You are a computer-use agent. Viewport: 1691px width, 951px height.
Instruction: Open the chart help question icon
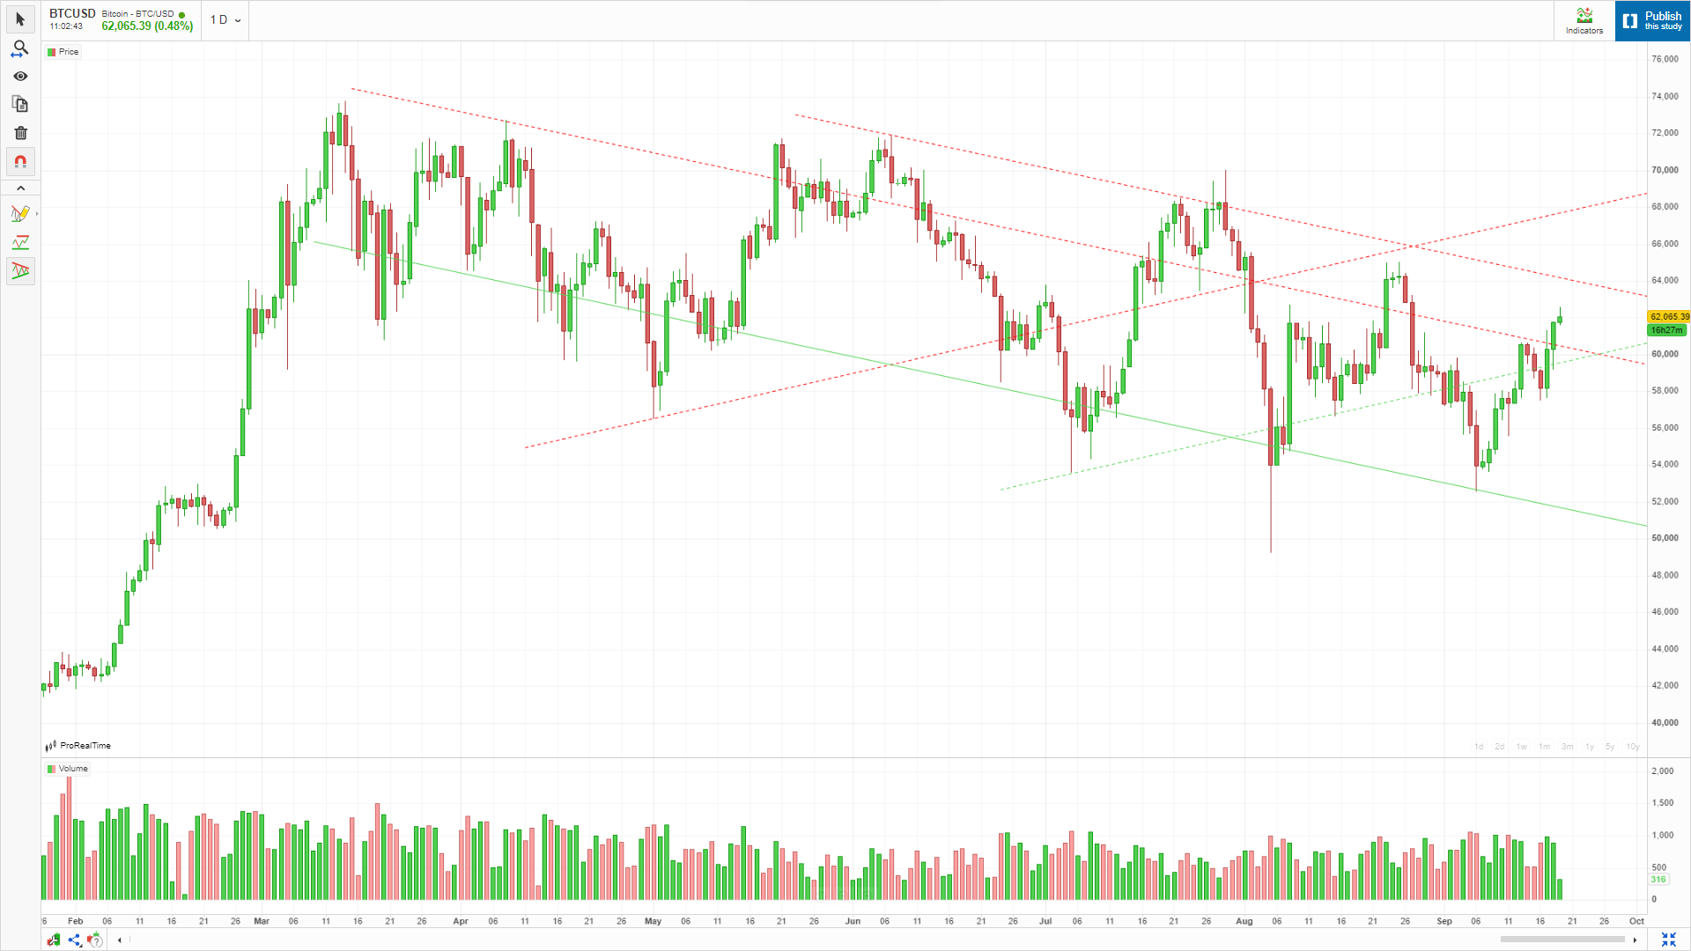click(x=94, y=940)
